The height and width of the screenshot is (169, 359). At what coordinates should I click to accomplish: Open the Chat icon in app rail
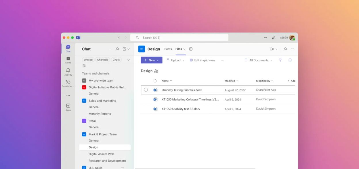coord(68,48)
